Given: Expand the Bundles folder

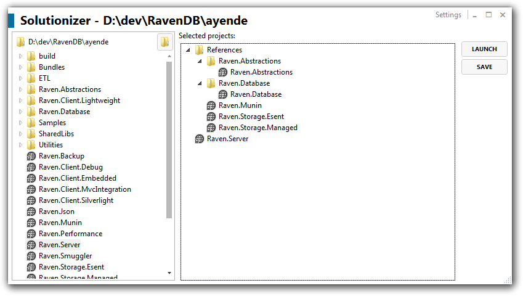Looking at the screenshot, I should [21, 67].
